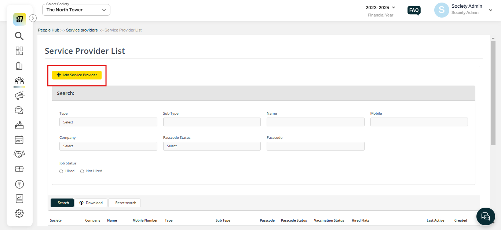
Task: Open the Search icon in the sidebar
Action: (x=19, y=36)
